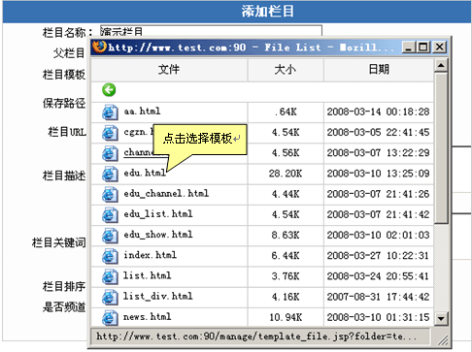Screen dimensions: 472x352
Task: Open edu_show.html in the file list
Action: pyautogui.click(x=158, y=235)
